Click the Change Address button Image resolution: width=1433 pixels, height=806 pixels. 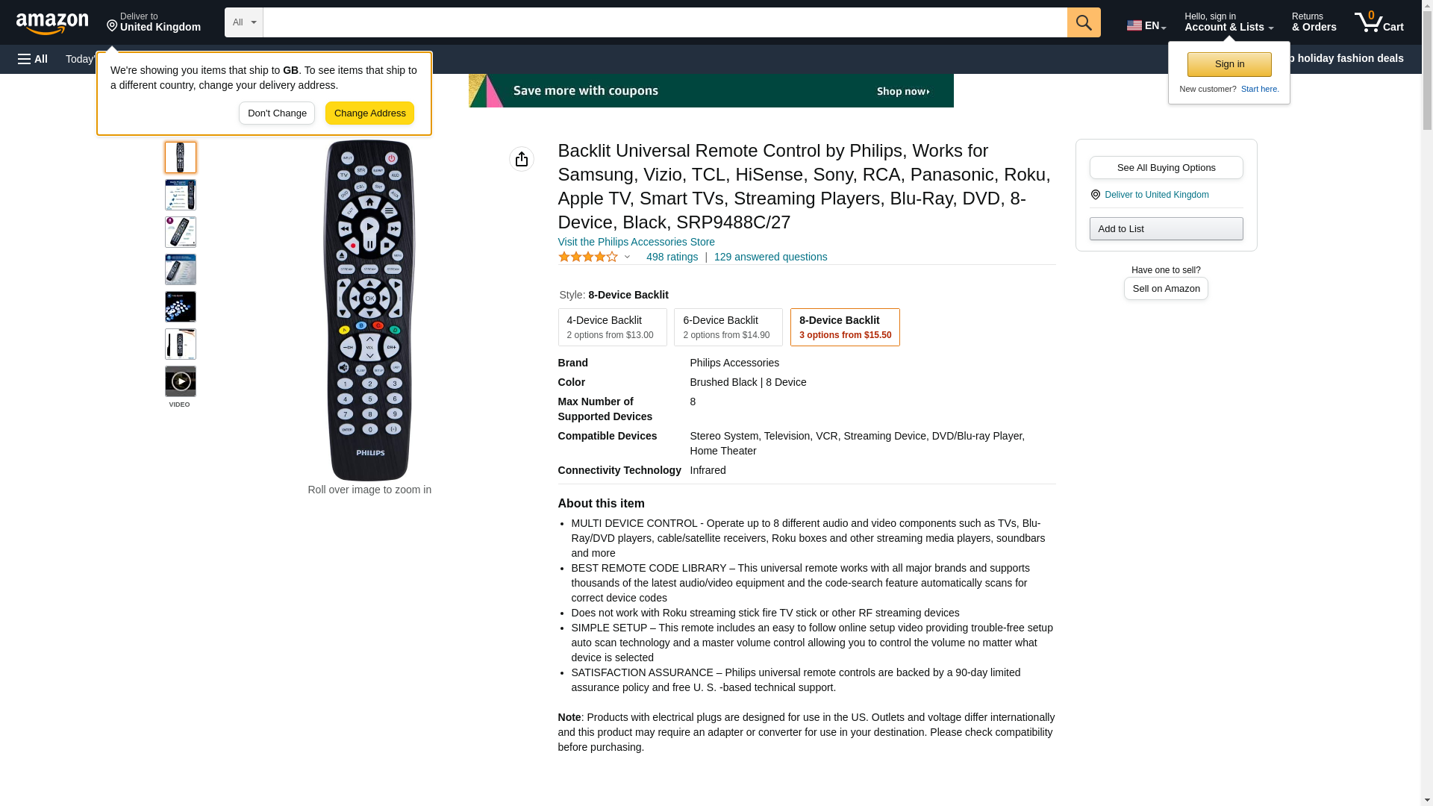(369, 113)
